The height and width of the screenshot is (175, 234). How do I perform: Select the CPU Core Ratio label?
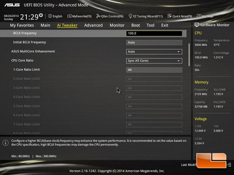coord(22,61)
